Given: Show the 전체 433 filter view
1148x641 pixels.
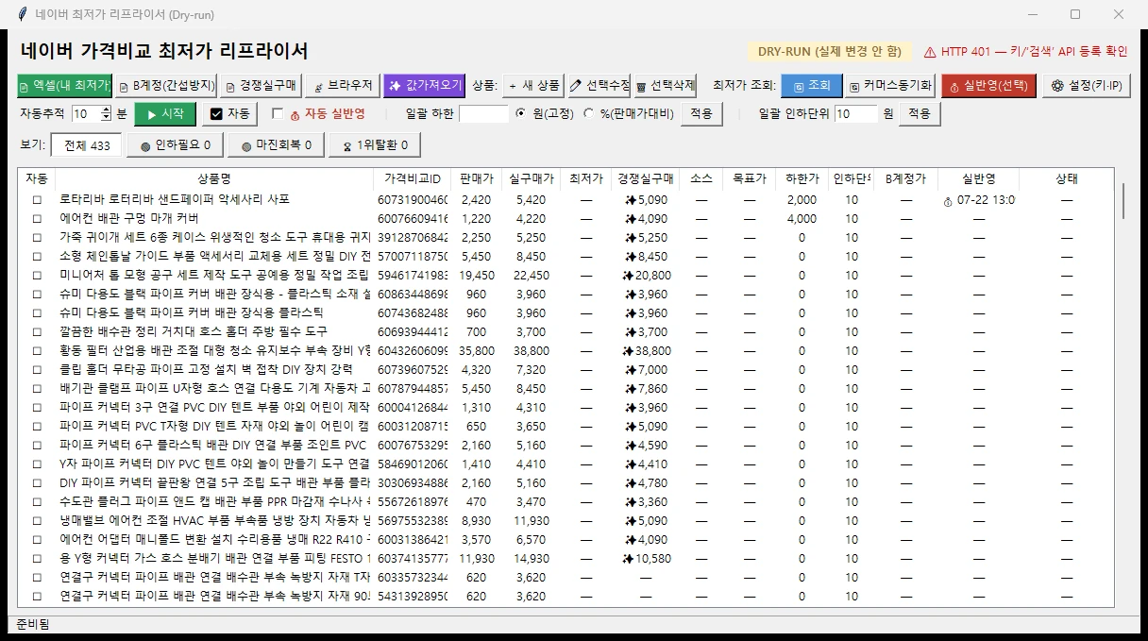Looking at the screenshot, I should coord(87,145).
